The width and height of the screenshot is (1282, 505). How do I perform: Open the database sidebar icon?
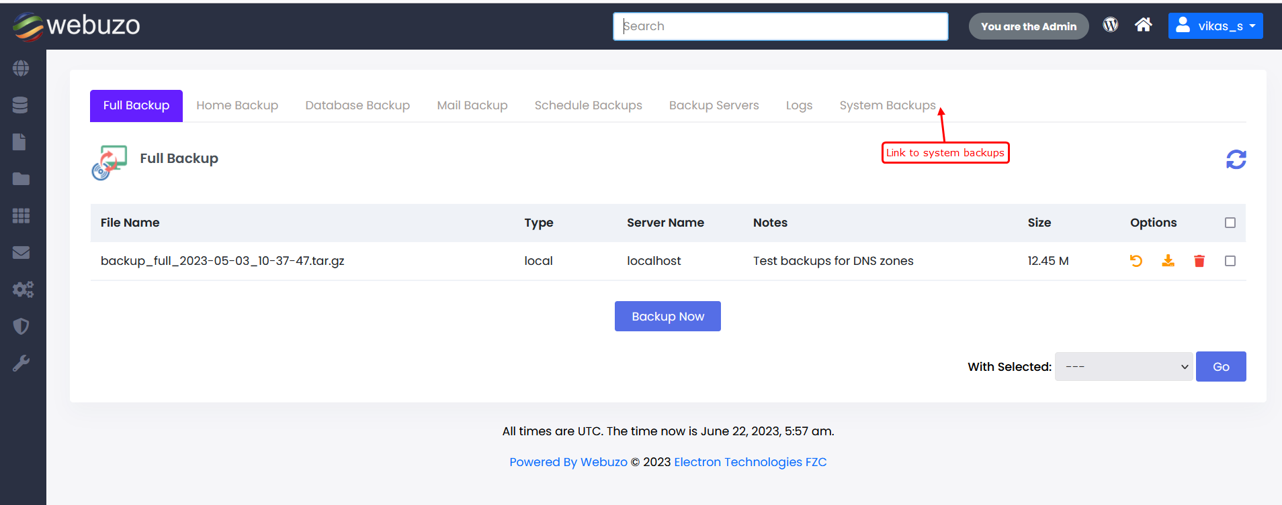click(x=21, y=105)
